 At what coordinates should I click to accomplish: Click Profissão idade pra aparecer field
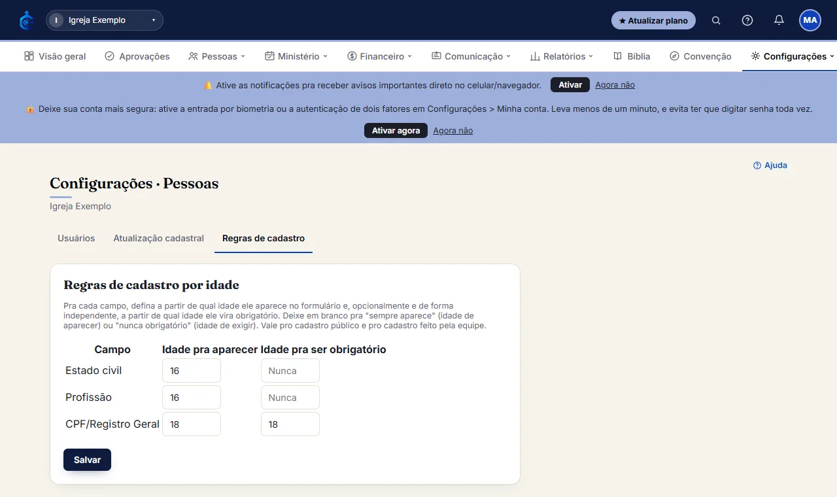click(192, 398)
